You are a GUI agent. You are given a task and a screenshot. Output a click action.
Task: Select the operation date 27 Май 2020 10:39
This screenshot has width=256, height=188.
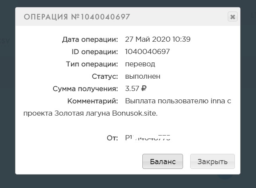pos(158,39)
